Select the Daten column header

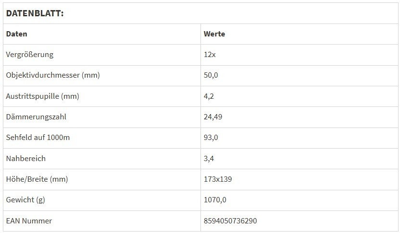(16, 34)
